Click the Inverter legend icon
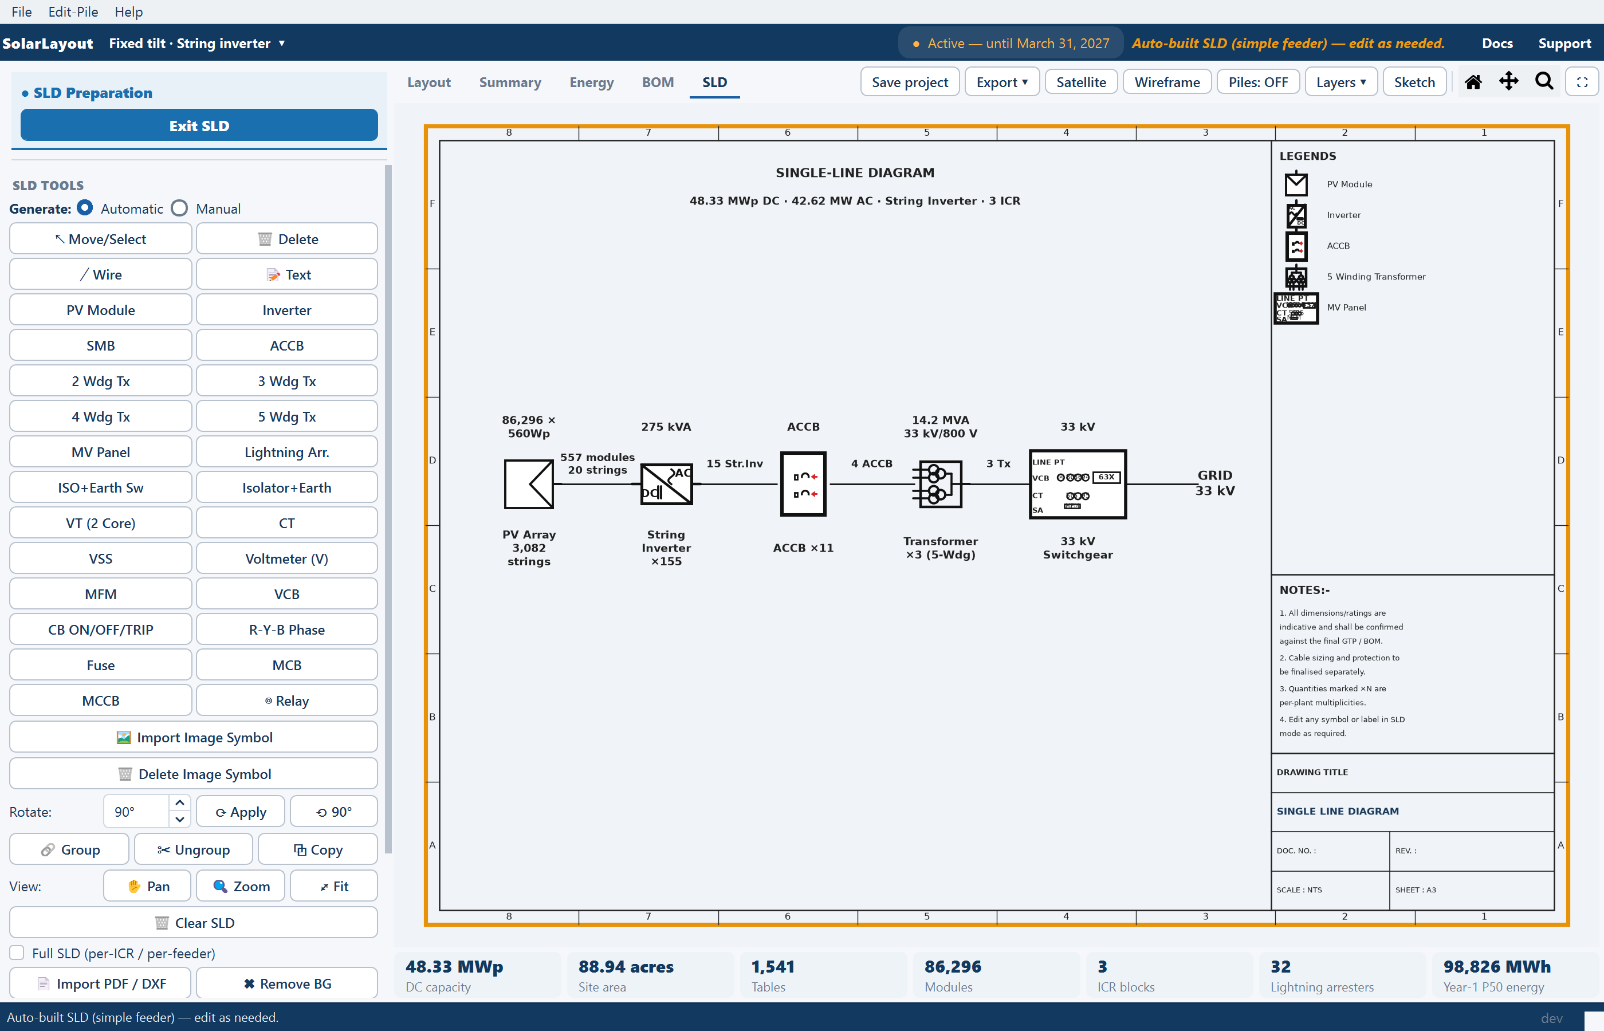1604x1031 pixels. click(x=1296, y=215)
